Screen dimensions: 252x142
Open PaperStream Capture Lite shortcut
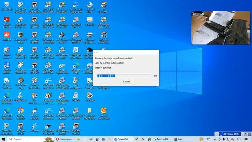[76, 7]
